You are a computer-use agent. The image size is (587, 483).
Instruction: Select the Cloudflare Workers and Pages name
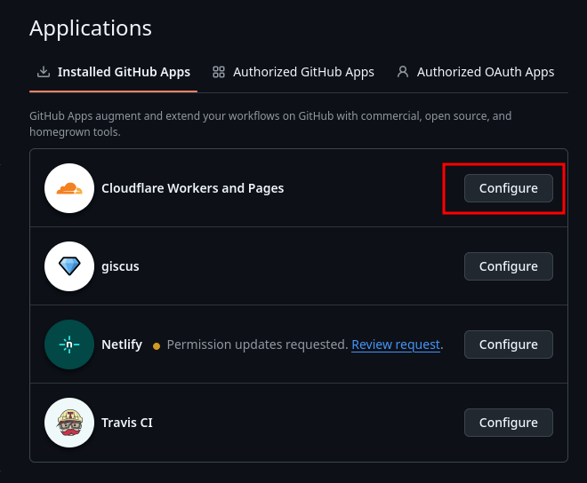[192, 188]
